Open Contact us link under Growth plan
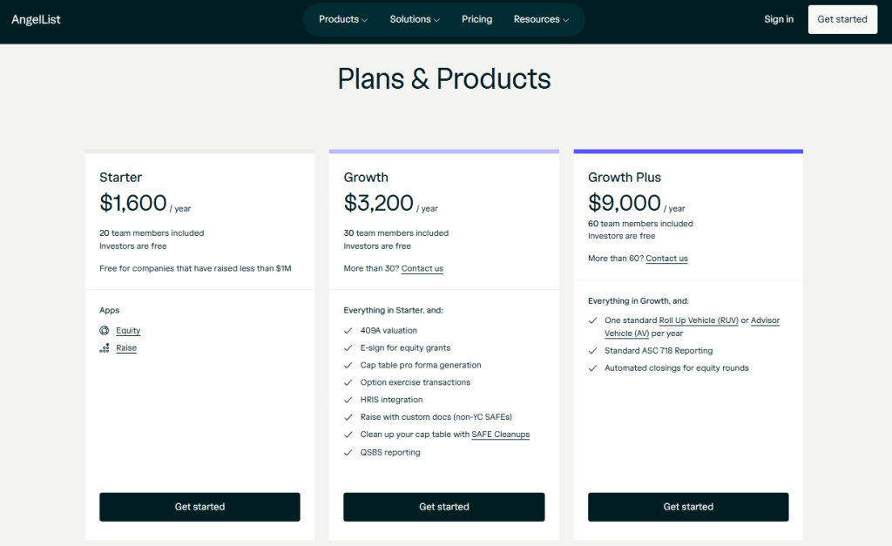This screenshot has height=546, width=892. (422, 269)
